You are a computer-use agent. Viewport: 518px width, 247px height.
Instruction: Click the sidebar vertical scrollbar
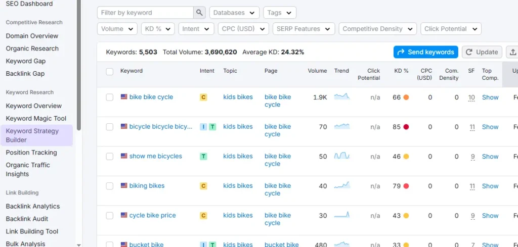click(x=78, y=66)
